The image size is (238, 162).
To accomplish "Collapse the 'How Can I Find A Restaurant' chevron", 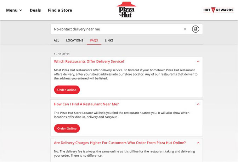I will [x=198, y=104].
